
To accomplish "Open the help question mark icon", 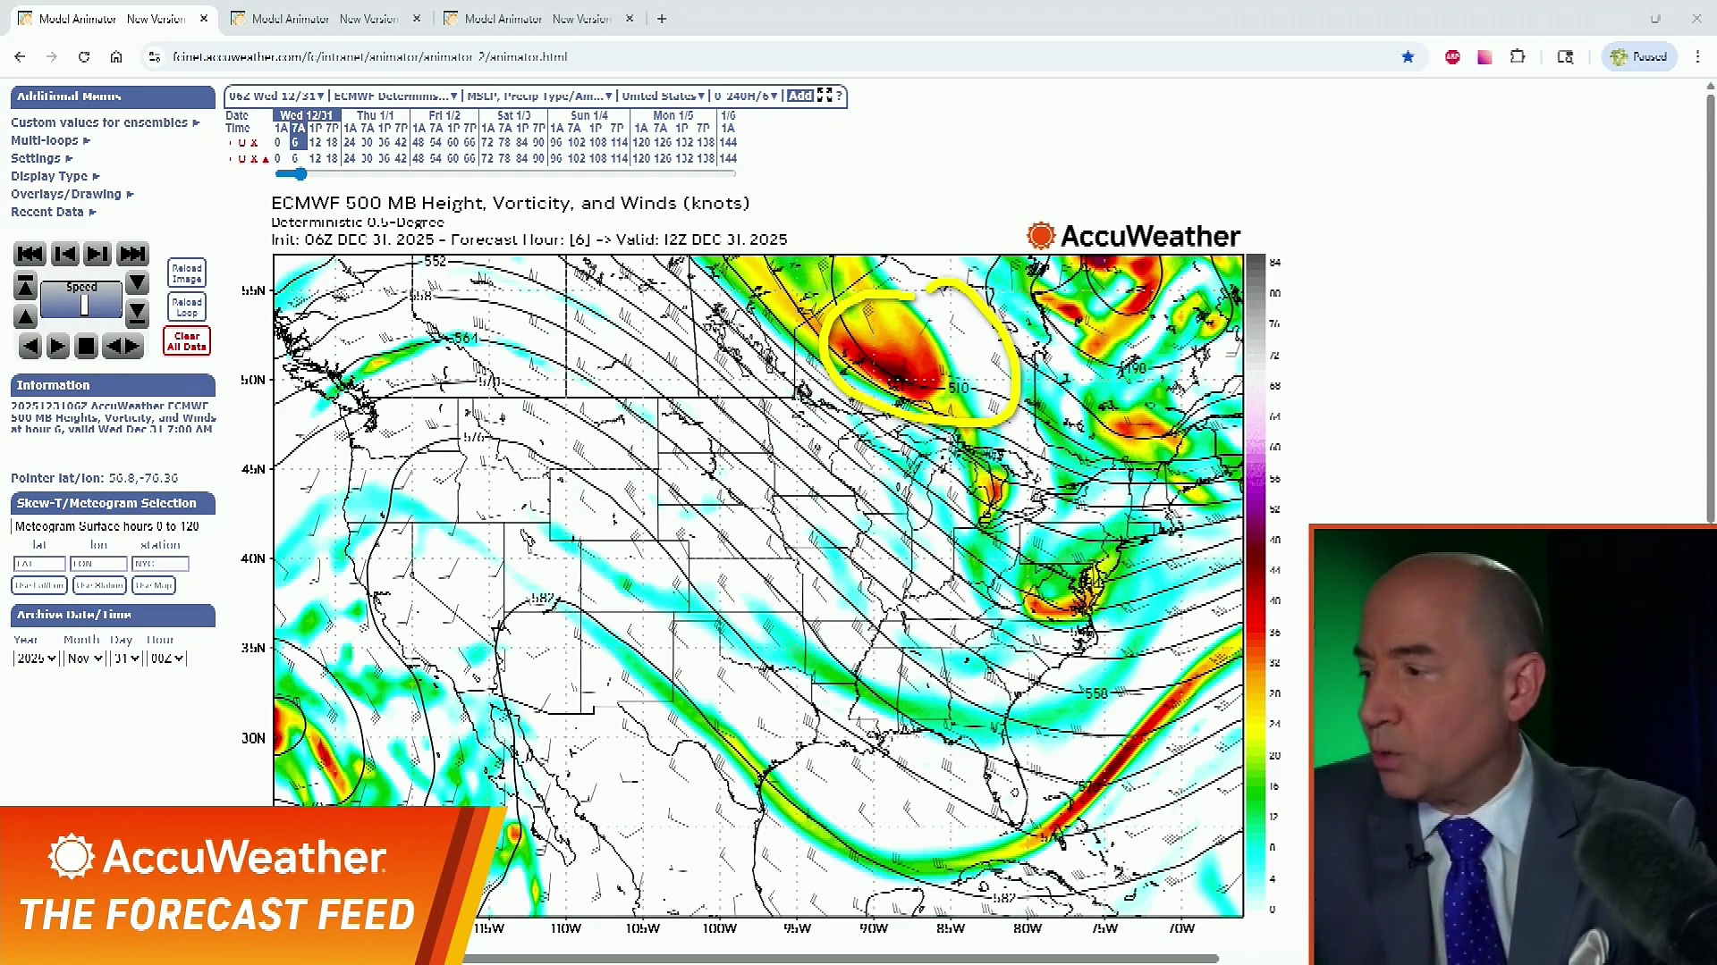I will pos(839,96).
